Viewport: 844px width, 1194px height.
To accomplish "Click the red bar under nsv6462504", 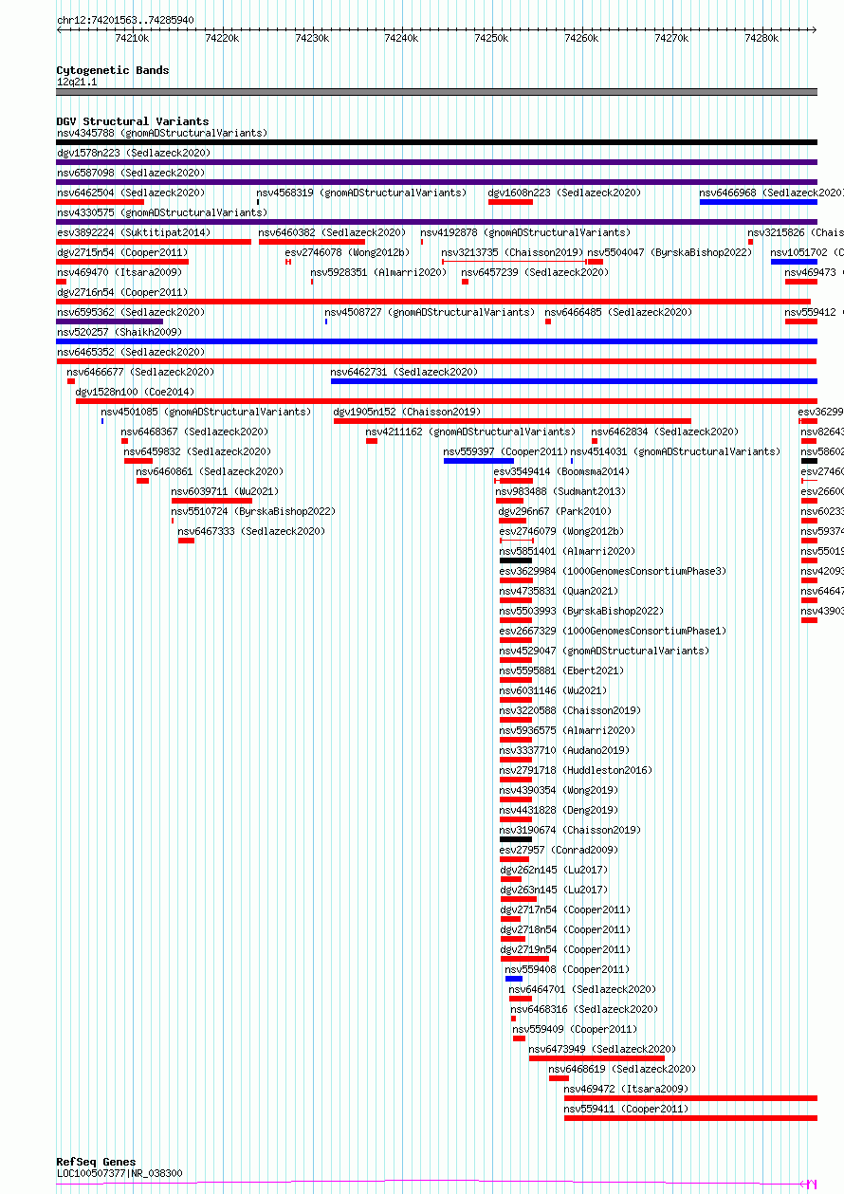I will [x=101, y=202].
